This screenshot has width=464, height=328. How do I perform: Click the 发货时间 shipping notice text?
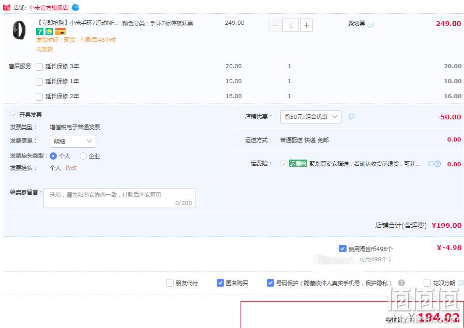pyautogui.click(x=76, y=44)
